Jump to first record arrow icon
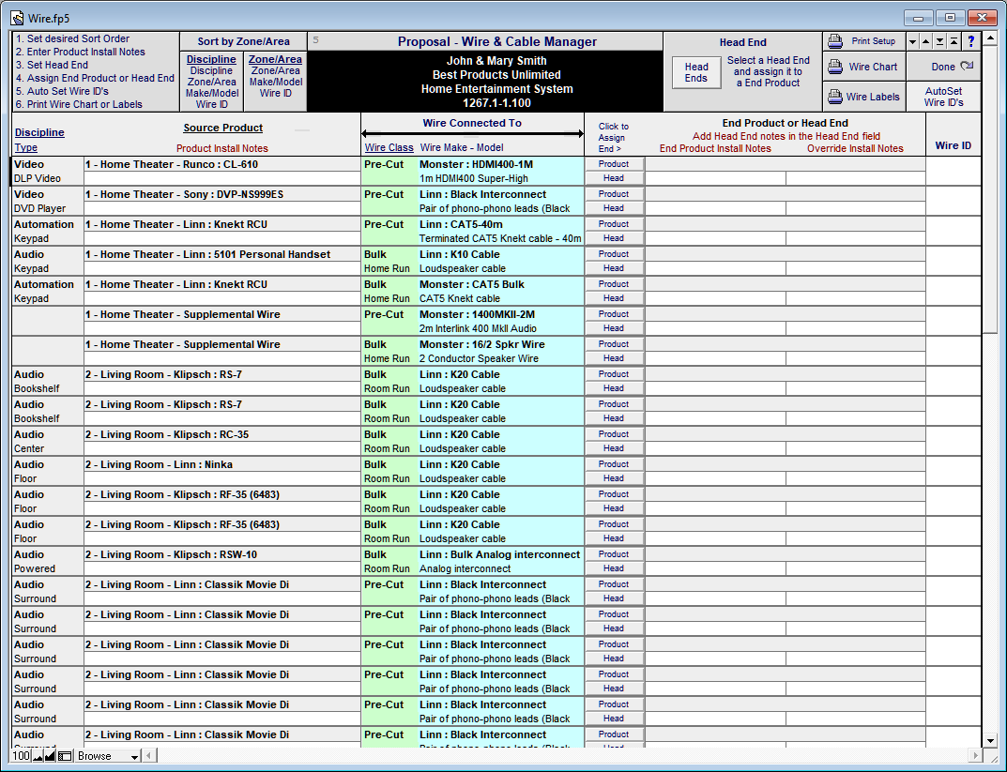This screenshot has height=772, width=1007. (x=954, y=41)
